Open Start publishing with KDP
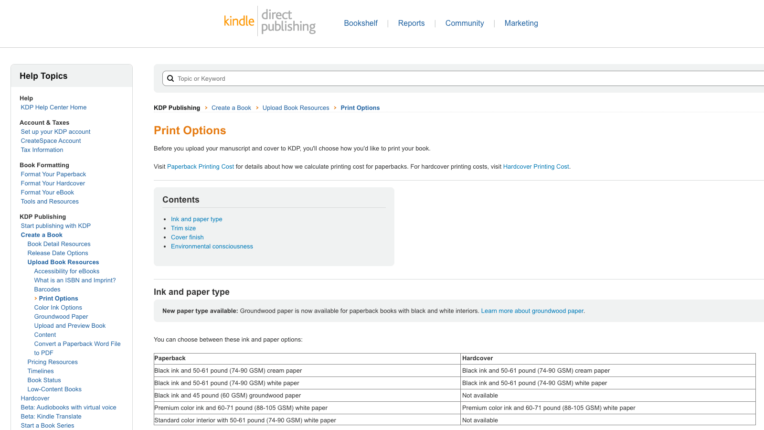Image resolution: width=764 pixels, height=430 pixels. pyautogui.click(x=55, y=226)
